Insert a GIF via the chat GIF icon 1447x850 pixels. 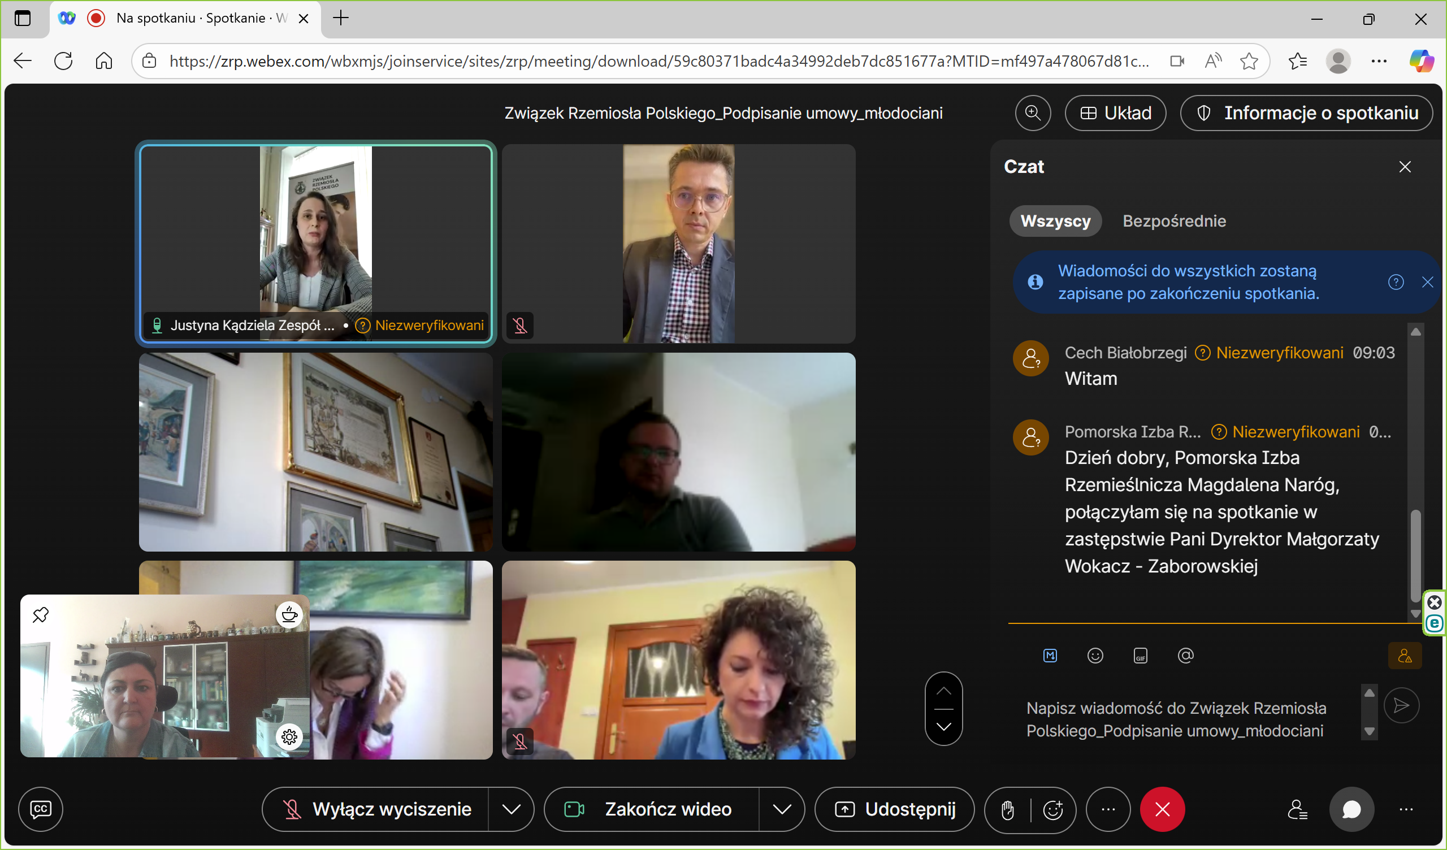pos(1141,656)
